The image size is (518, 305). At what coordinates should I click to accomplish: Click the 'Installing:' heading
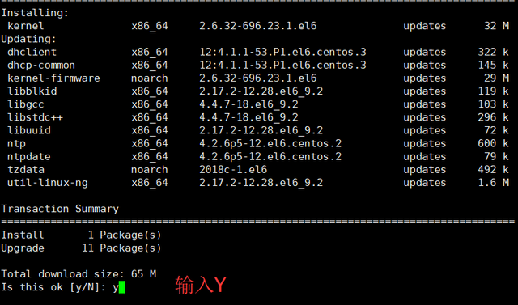[35, 13]
